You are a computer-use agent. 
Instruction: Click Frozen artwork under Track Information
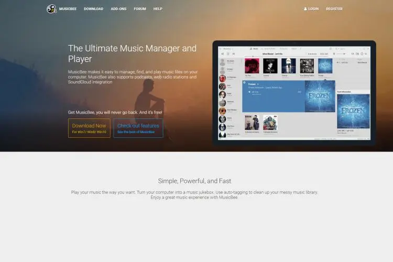click(353, 111)
